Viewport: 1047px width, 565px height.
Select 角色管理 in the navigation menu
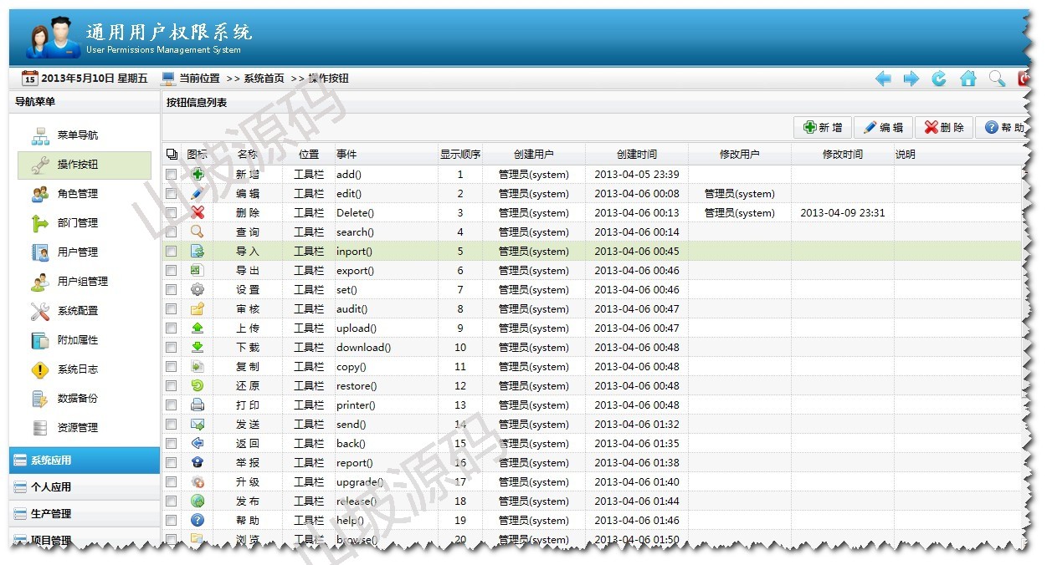[77, 194]
